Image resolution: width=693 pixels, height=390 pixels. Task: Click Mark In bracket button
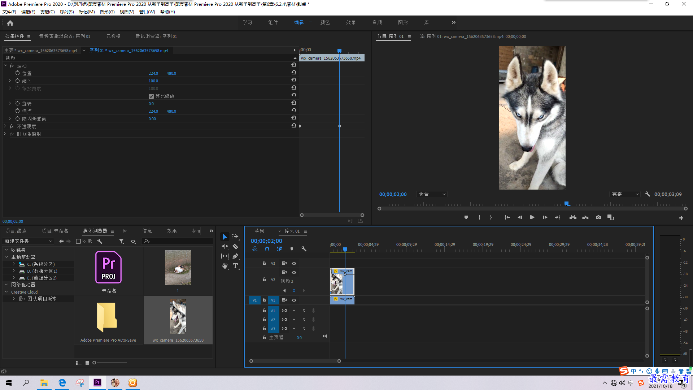479,217
